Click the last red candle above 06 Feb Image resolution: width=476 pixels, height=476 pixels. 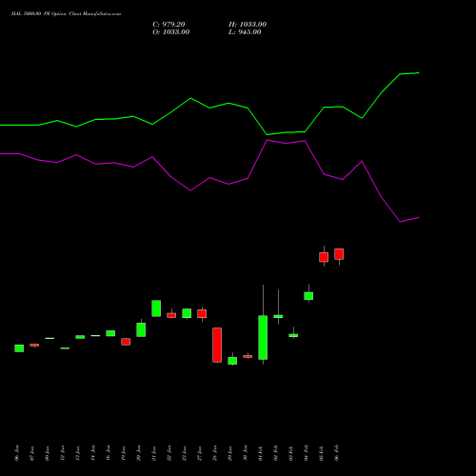(339, 254)
